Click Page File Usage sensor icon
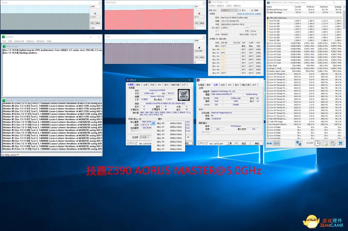Image resolution: width=348 pixels, height=231 pixels. [x=268, y=12]
